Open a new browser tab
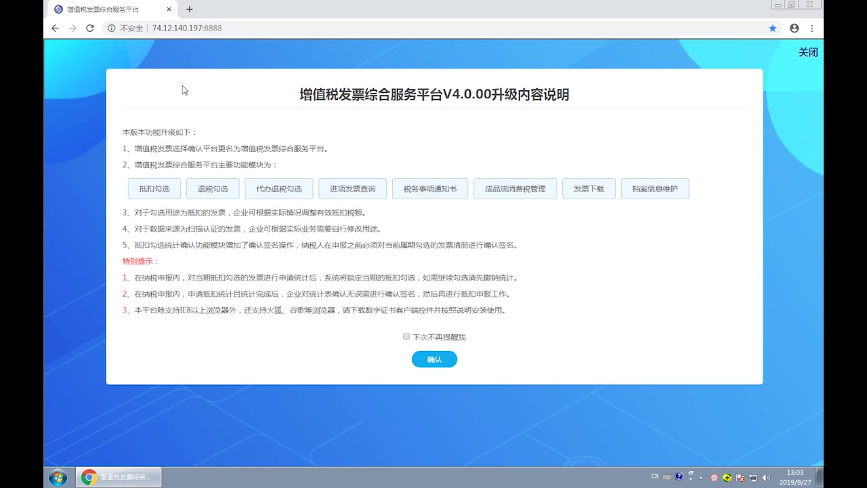The height and width of the screenshot is (488, 867). coord(190,9)
